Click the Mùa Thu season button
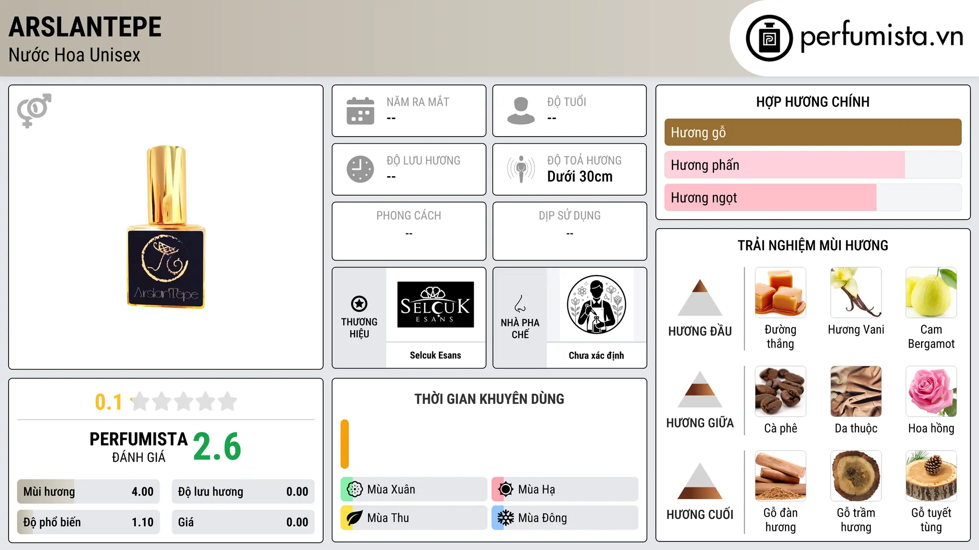 click(414, 518)
